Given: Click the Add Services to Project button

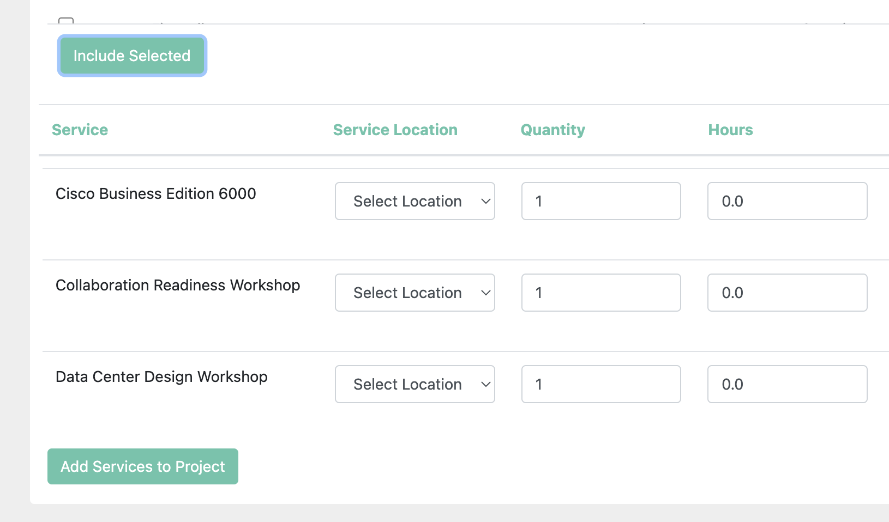Looking at the screenshot, I should tap(142, 466).
